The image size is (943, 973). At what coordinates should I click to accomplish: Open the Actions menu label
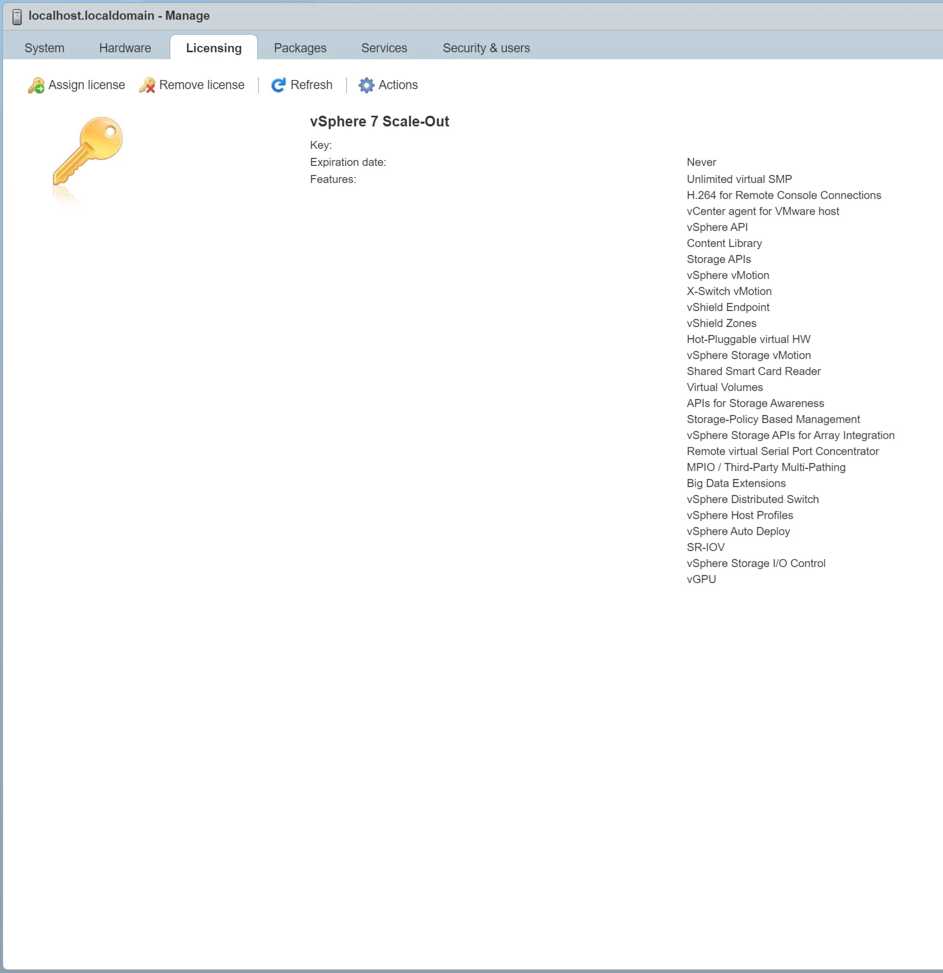(398, 85)
